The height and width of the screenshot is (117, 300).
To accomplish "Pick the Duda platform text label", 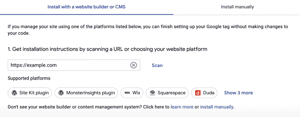I will pos(209,93).
